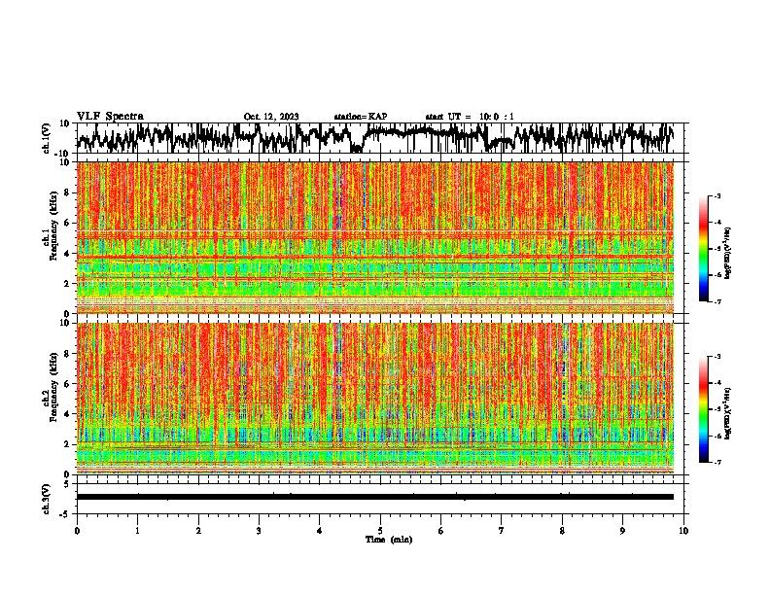
Task: Click the ch.2 colorbar title "log(PSD)(V²/Hz)"
Action: pos(728,413)
